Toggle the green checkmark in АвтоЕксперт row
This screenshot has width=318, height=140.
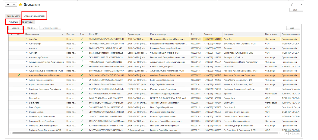click(82, 43)
